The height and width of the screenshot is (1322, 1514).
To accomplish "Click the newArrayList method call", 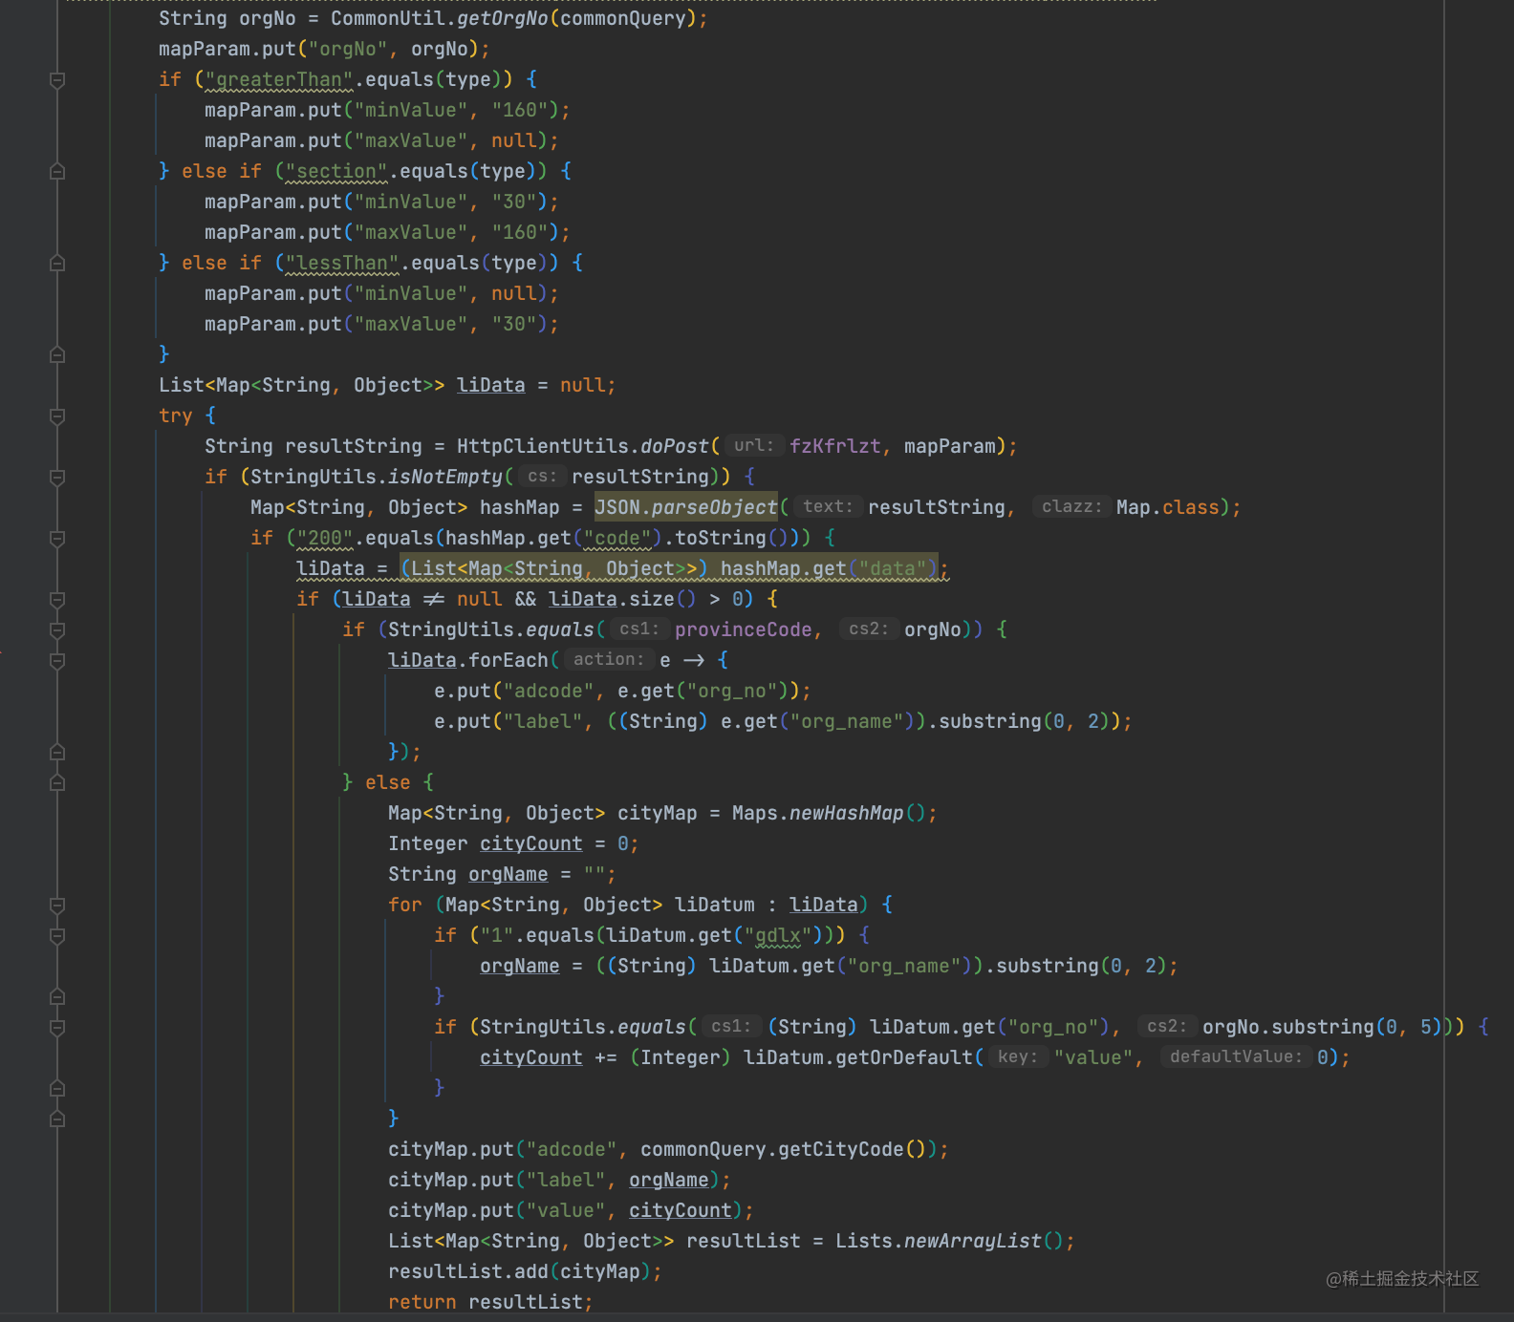I will (x=972, y=1241).
